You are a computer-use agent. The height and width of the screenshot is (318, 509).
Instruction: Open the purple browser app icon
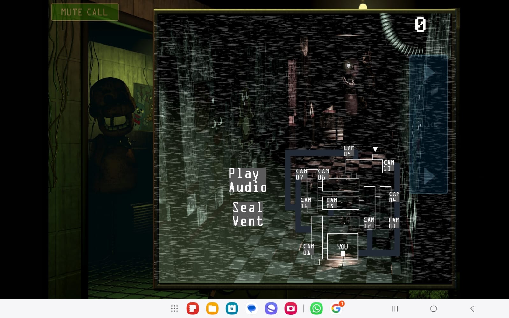pos(271,308)
